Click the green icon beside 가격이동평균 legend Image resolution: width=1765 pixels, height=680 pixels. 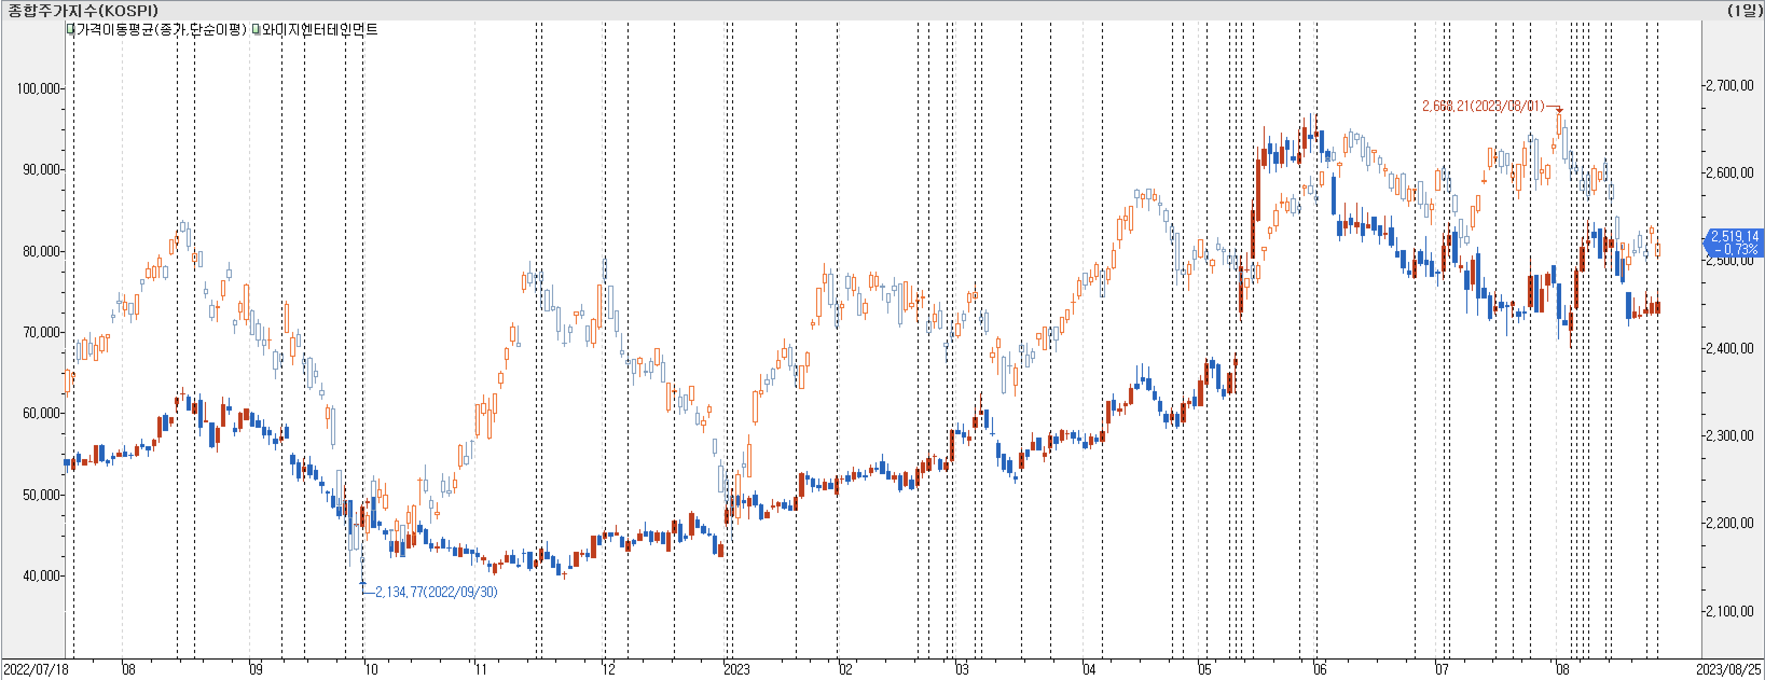pos(71,30)
